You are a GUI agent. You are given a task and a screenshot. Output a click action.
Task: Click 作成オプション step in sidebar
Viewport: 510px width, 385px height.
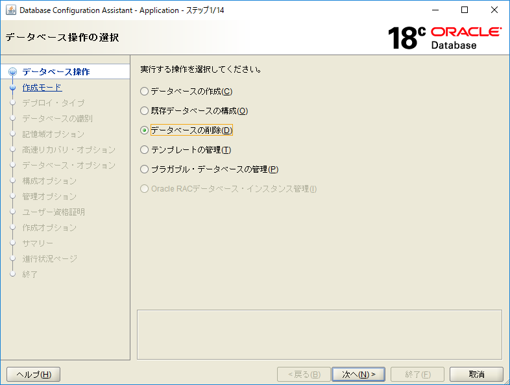click(49, 228)
